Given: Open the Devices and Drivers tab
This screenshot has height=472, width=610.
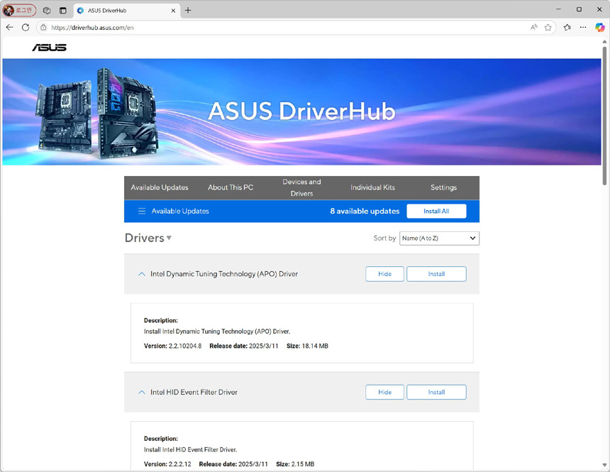Looking at the screenshot, I should click(301, 187).
